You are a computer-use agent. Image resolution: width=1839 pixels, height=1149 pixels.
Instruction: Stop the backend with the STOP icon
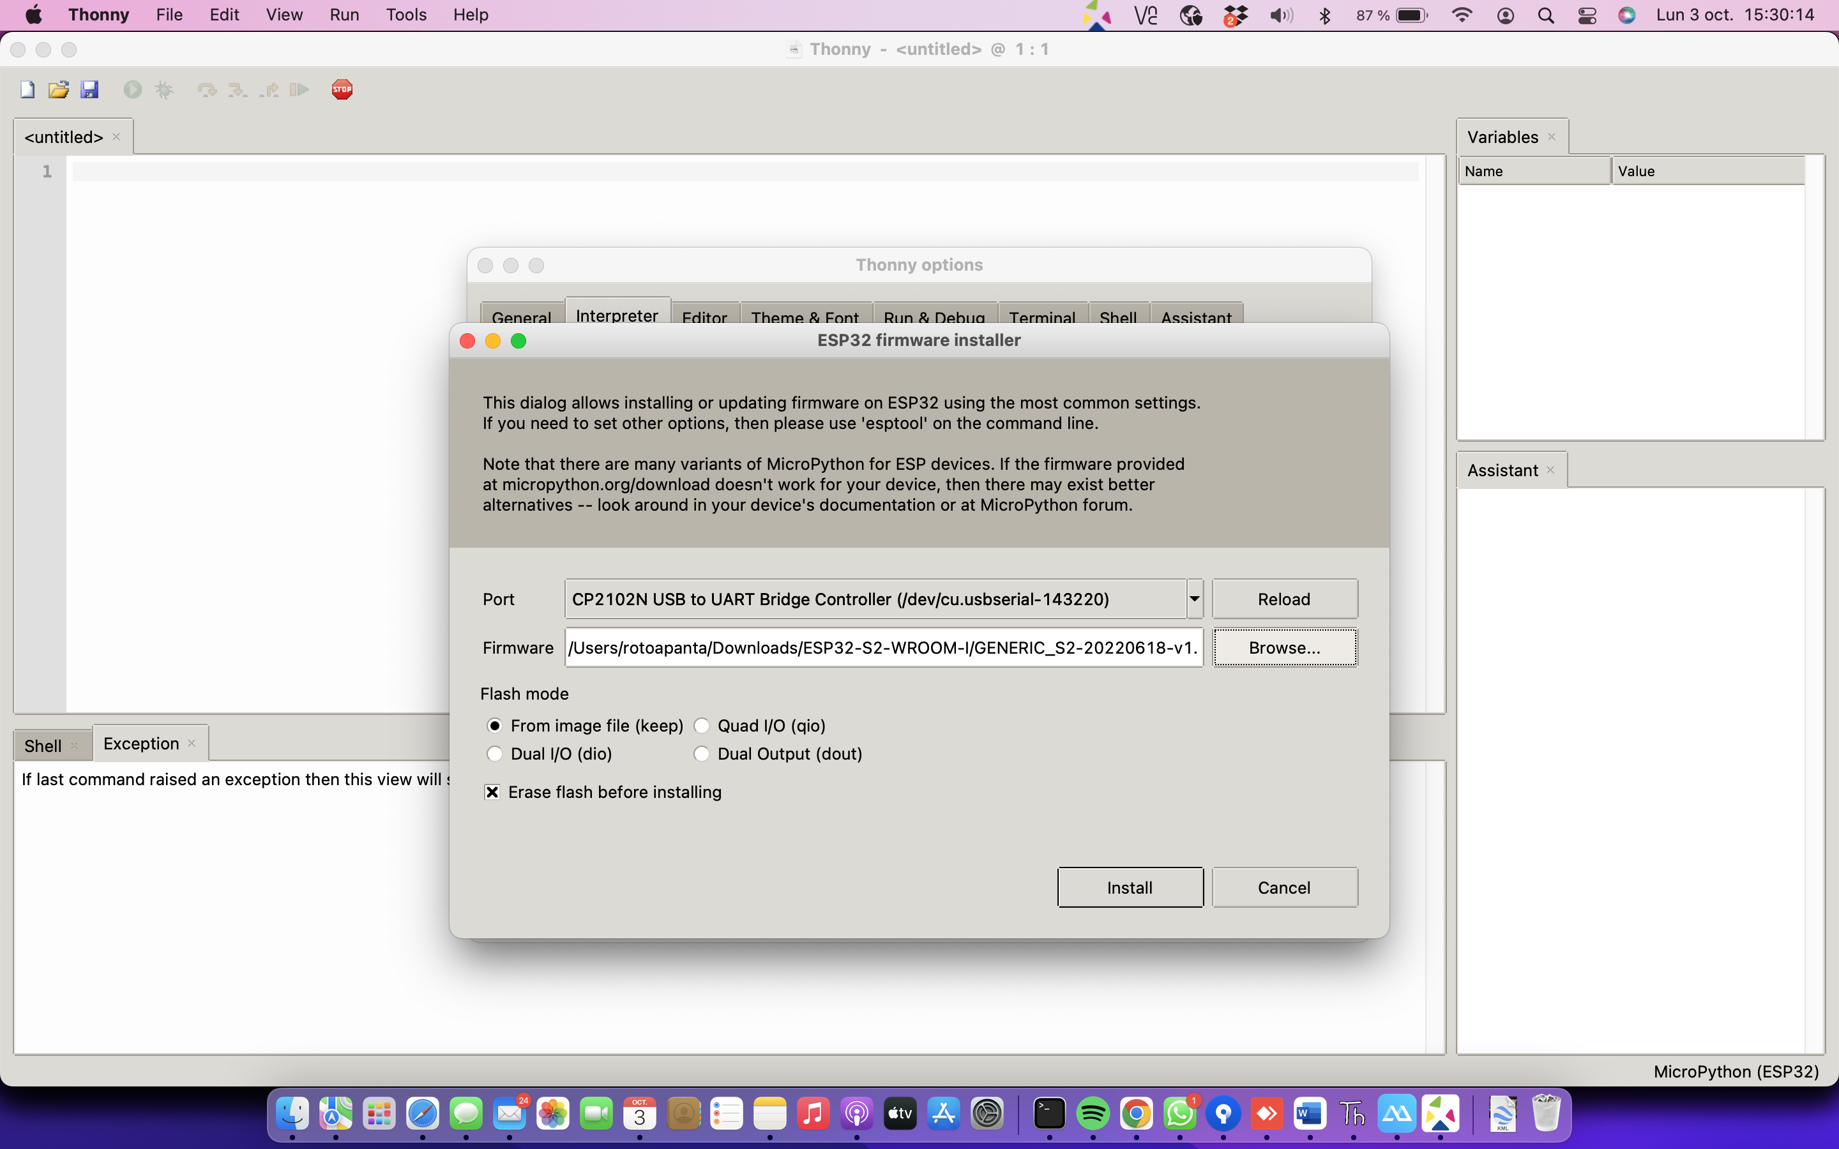(341, 89)
